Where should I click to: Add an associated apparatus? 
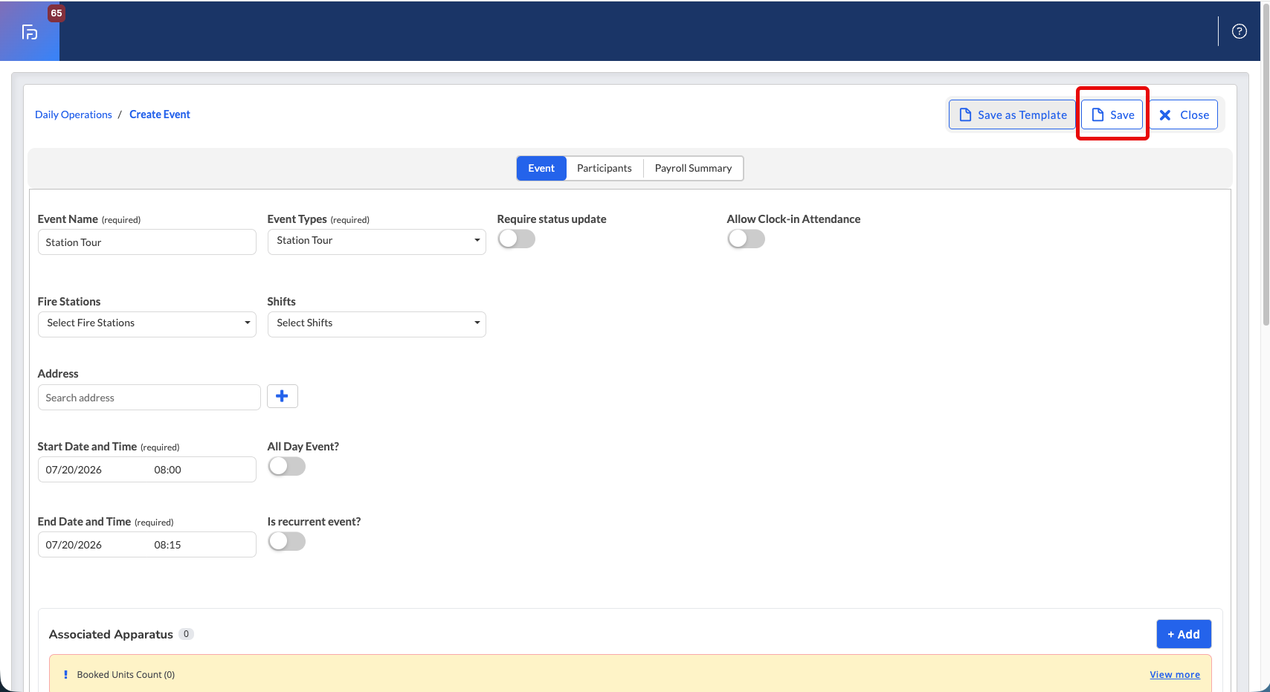point(1184,634)
